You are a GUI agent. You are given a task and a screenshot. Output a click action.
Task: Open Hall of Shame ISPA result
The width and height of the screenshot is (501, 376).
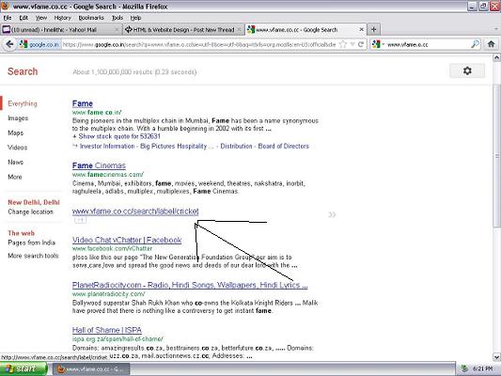107,330
